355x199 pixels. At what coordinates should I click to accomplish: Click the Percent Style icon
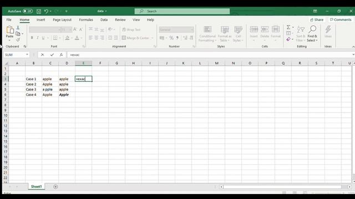tap(171, 38)
